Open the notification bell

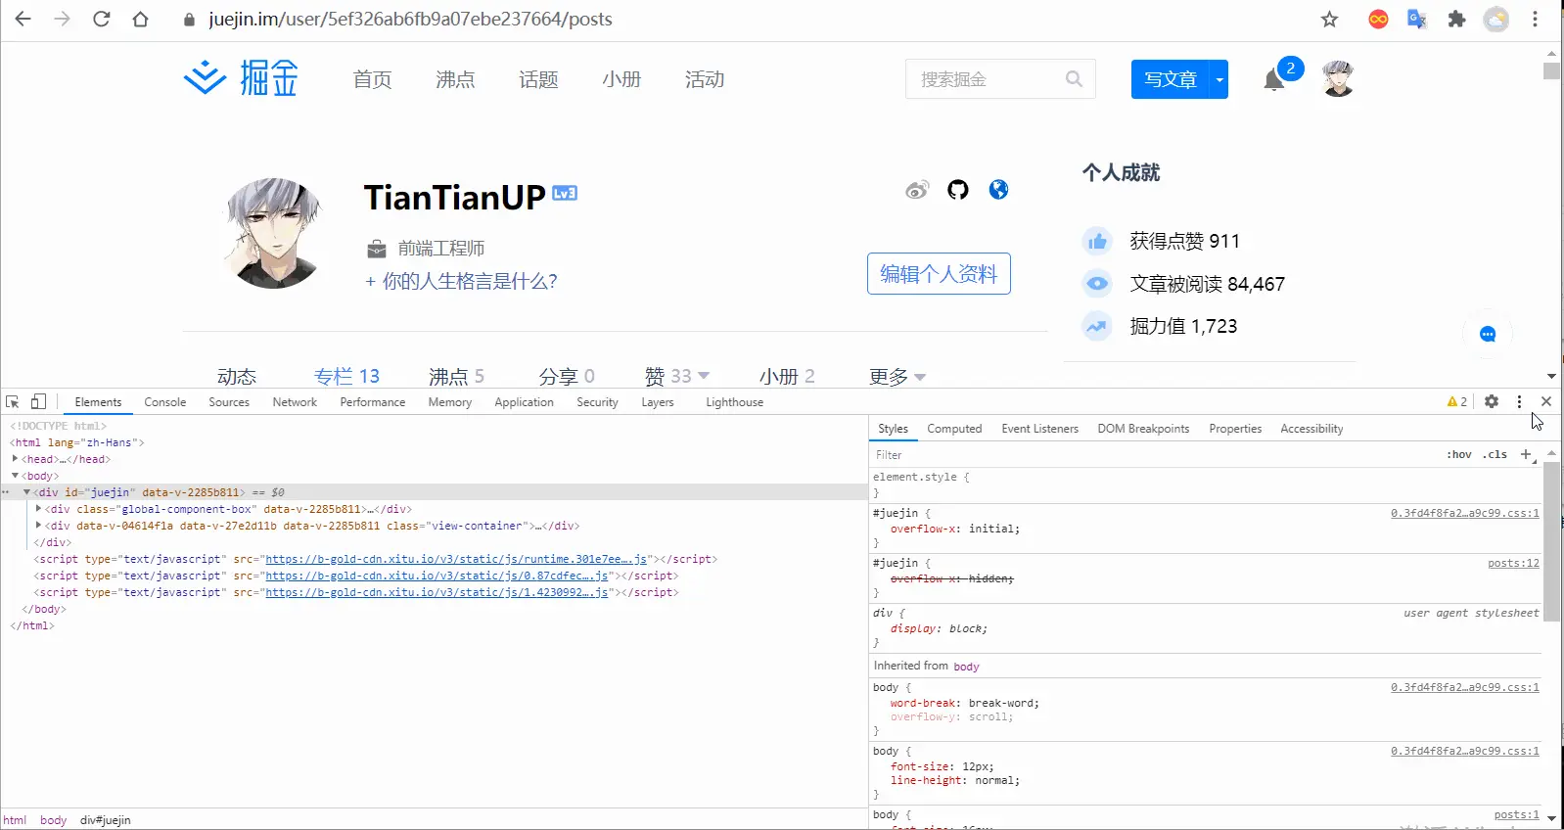tap(1273, 80)
